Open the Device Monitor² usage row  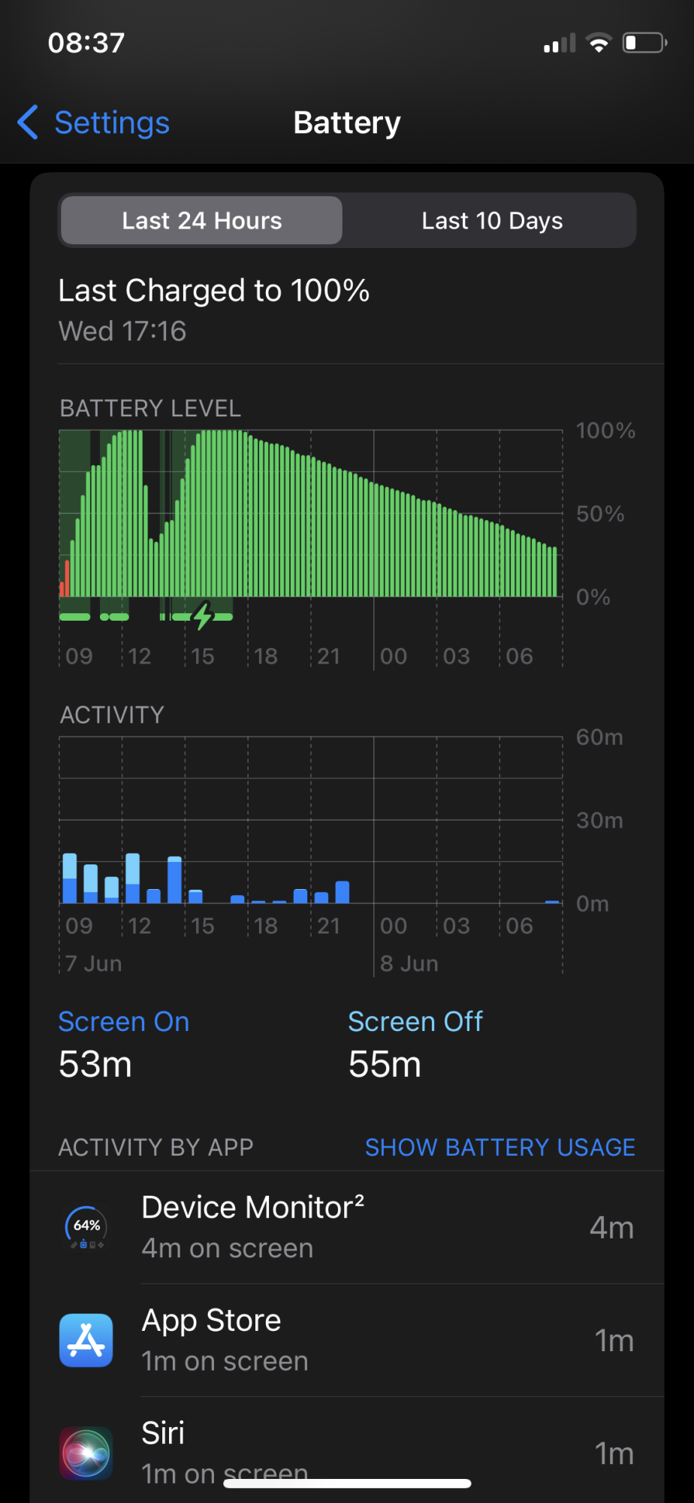(x=347, y=1227)
